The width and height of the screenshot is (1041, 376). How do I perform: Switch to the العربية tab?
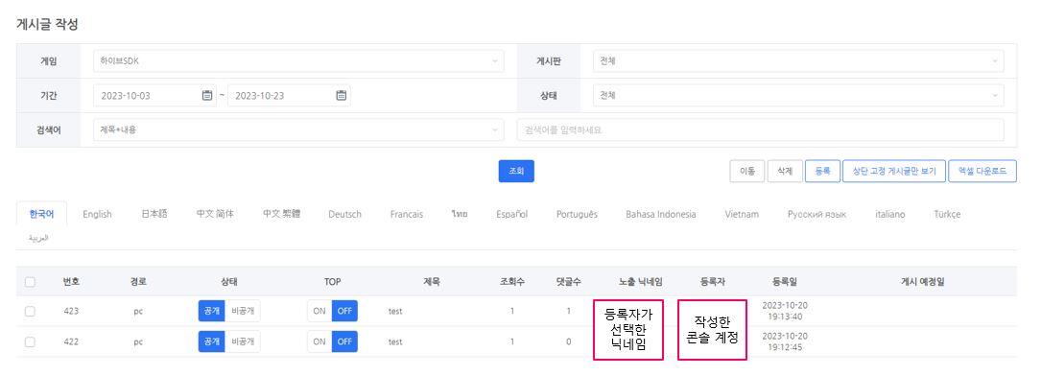[x=38, y=238]
